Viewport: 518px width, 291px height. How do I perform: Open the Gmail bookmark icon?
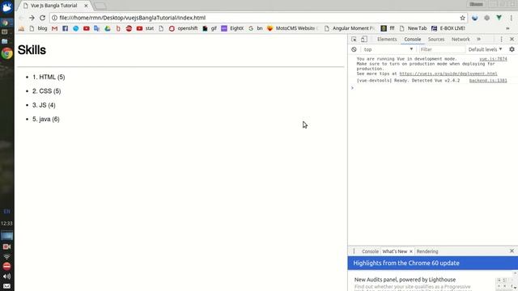(x=54, y=28)
